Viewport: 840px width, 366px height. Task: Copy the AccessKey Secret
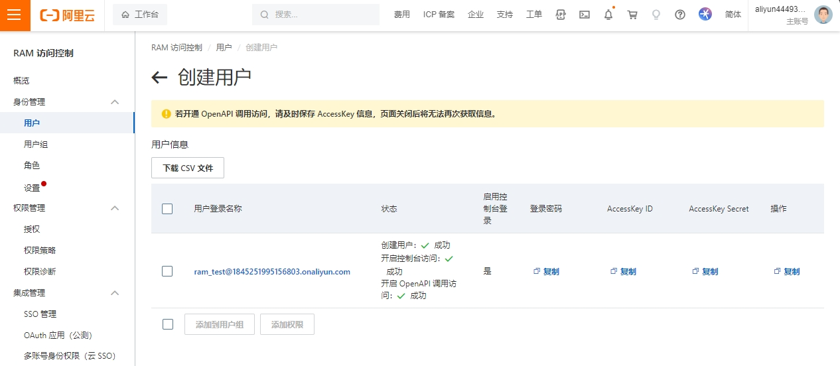pyautogui.click(x=705, y=271)
